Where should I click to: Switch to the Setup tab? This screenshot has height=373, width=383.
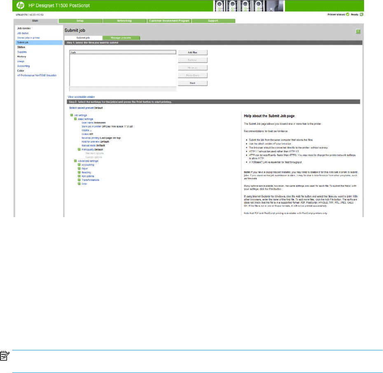point(80,21)
